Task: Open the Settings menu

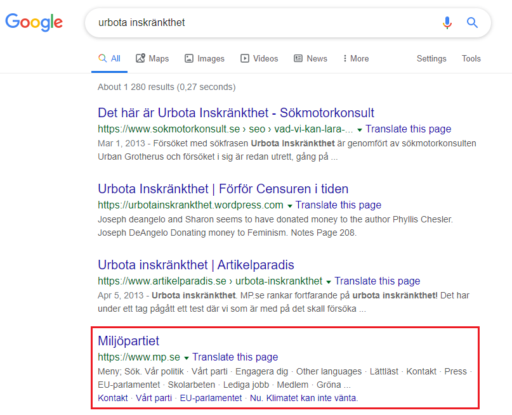Action: [431, 58]
